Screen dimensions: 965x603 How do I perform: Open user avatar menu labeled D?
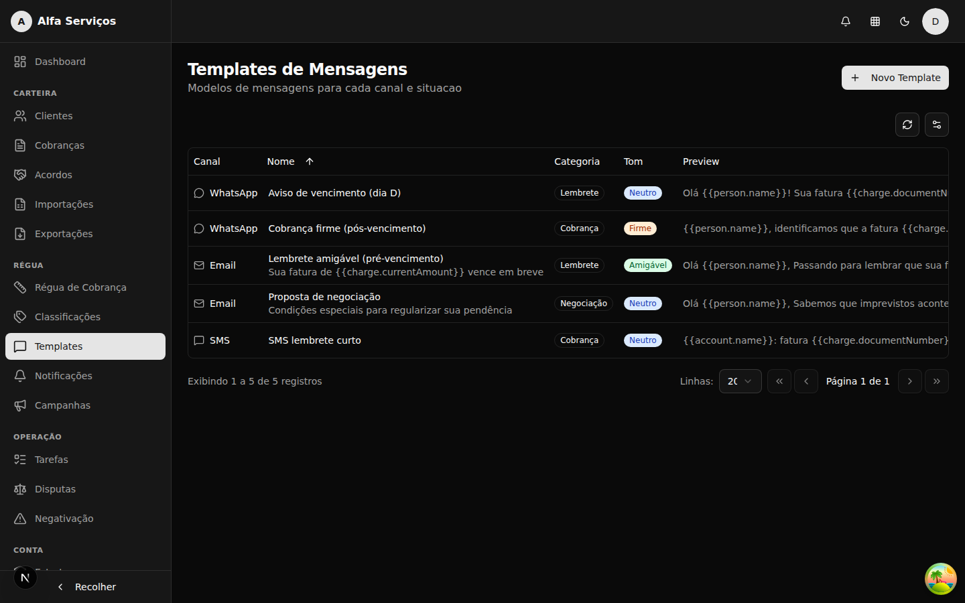point(936,21)
